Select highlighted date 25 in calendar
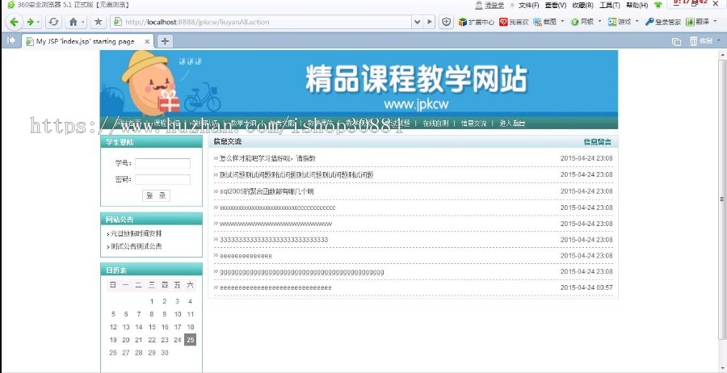Viewport: 727px width, 373px height. pyautogui.click(x=190, y=340)
